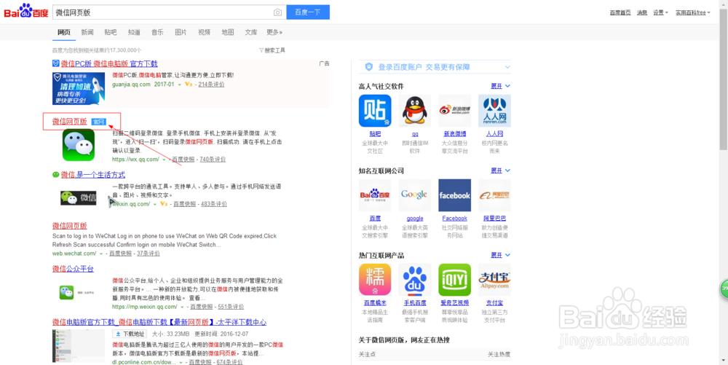
Task: Open 消息 link
Action: 641,12
